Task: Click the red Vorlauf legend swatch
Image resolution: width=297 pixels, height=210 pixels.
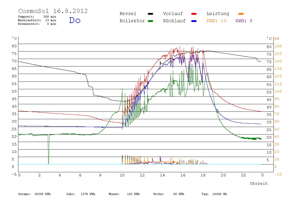Action: point(194,14)
